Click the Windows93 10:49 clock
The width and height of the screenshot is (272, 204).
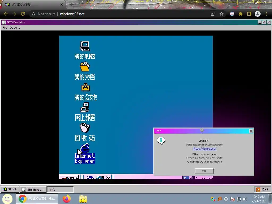coord(265,189)
